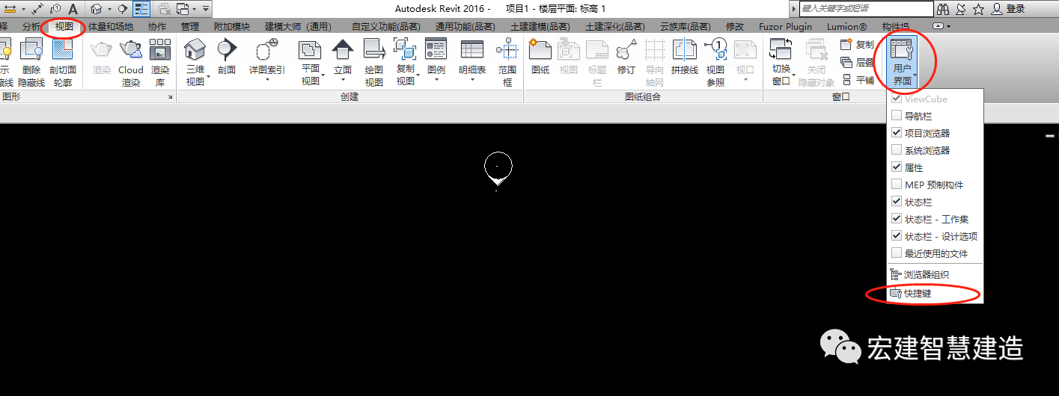The image size is (1059, 396).
Task: Click the Elevation (立面) arrow icon
Action: [x=343, y=50]
